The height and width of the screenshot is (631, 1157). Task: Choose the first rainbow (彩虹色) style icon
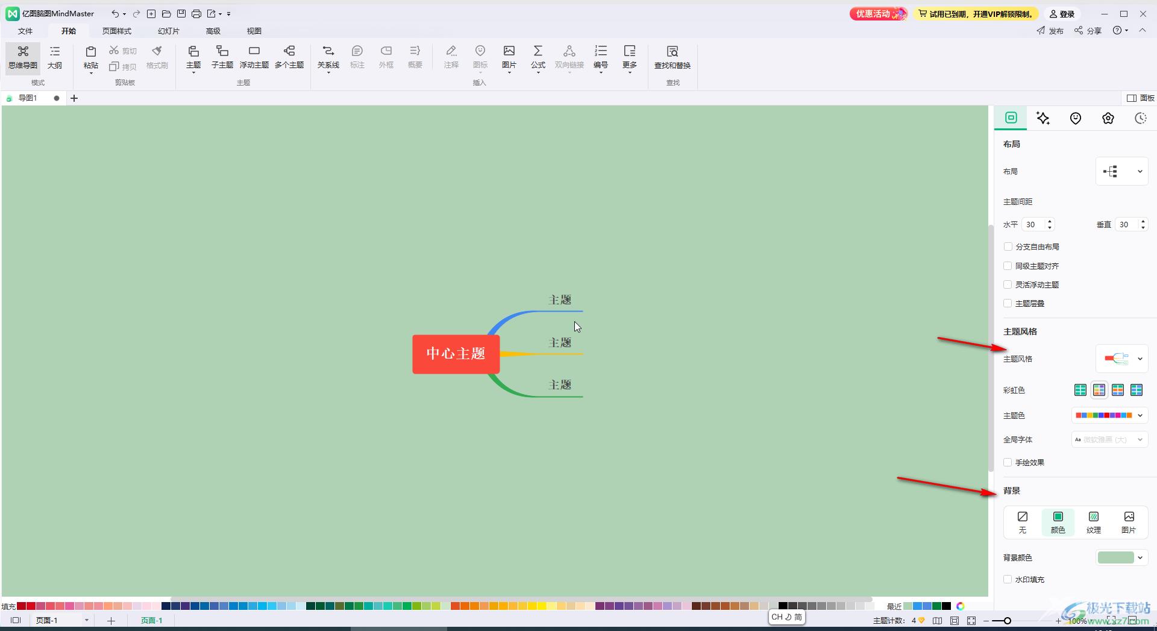click(x=1080, y=390)
